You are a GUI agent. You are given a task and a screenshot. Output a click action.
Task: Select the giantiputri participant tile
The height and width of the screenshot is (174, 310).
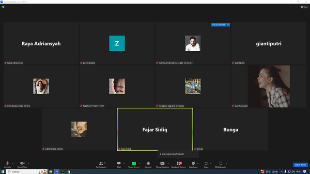[269, 43]
